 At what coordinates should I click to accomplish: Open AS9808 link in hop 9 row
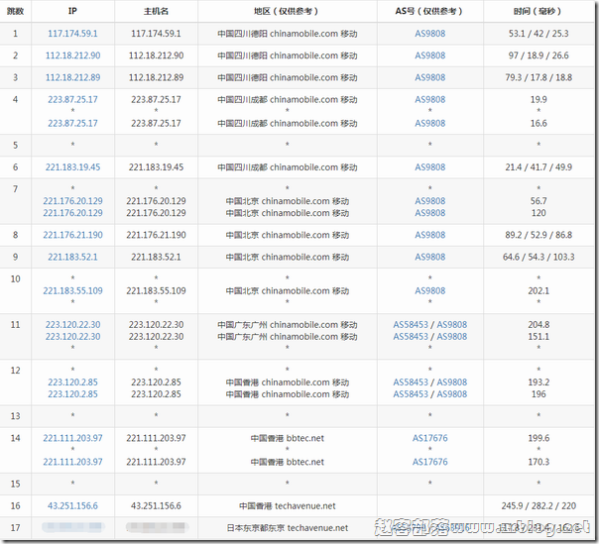[x=430, y=257]
